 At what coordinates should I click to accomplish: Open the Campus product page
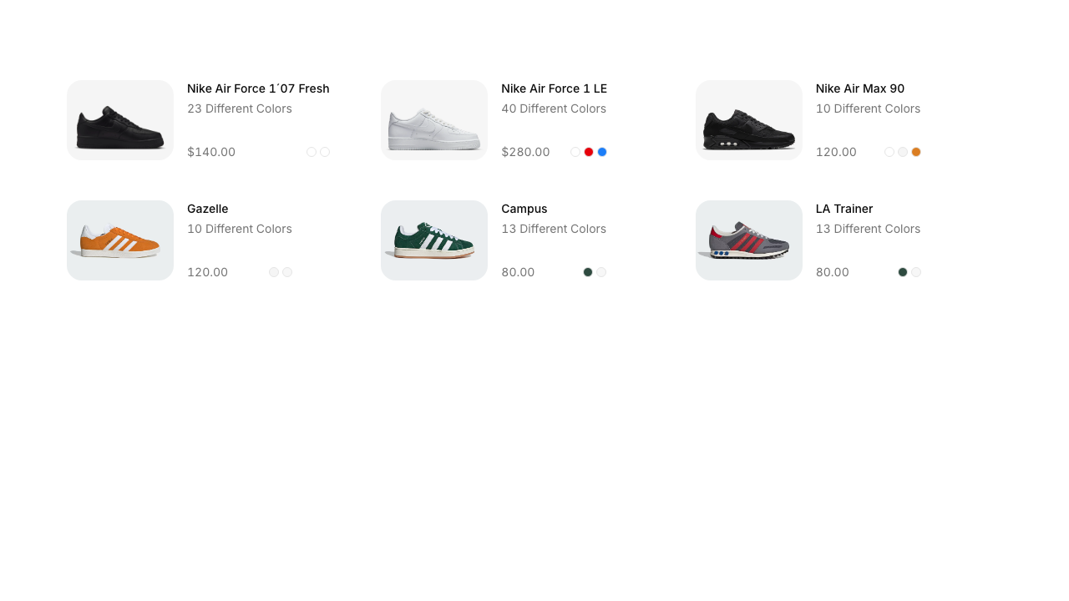tap(524, 209)
